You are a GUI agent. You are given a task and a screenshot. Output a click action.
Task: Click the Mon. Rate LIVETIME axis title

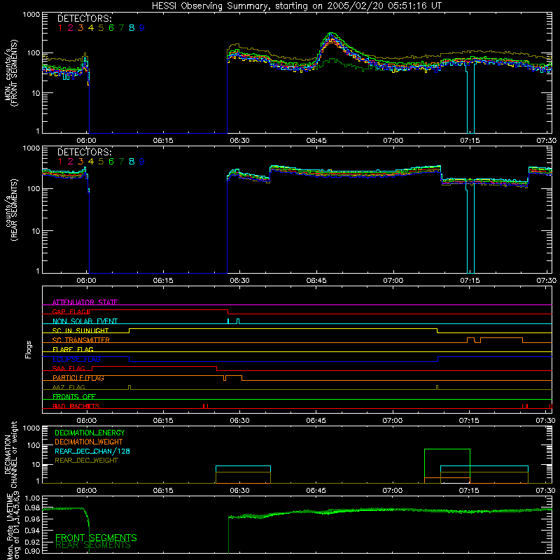[x=13, y=527]
